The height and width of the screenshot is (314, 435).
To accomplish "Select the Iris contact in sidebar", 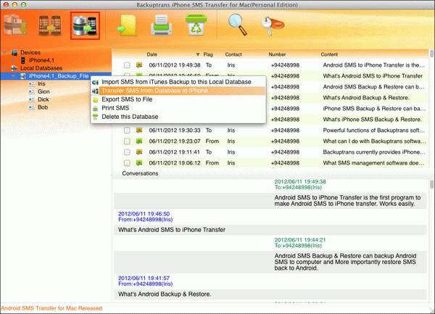I will click(x=41, y=84).
